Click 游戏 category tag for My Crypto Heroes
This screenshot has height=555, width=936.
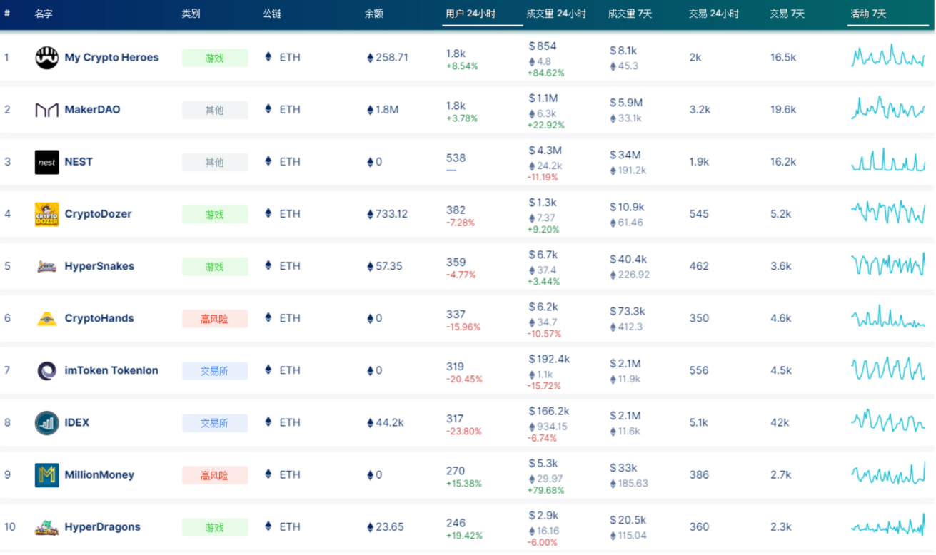point(215,58)
